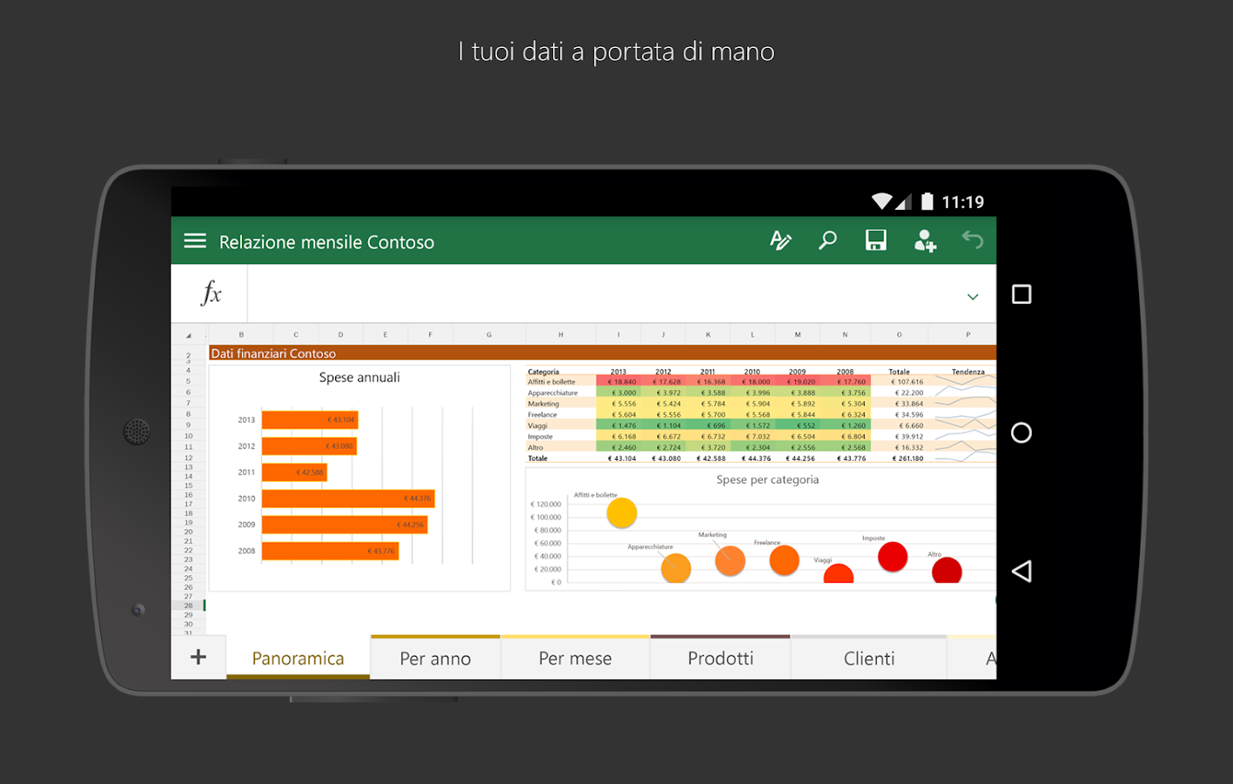Expand the formula bar chevron
1233x784 pixels.
pyautogui.click(x=973, y=297)
